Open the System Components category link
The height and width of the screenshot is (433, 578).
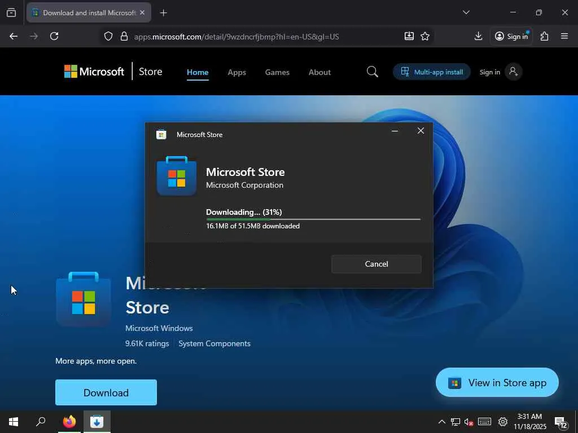point(214,343)
